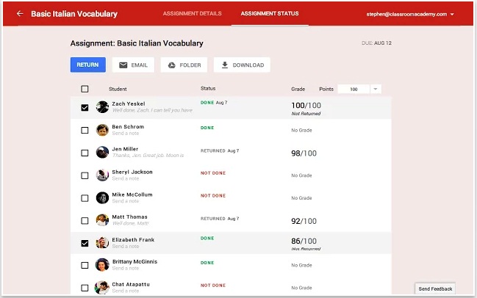Click Send a note under Ben Schrom
Image resolution: width=477 pixels, height=298 pixels.
(125, 134)
